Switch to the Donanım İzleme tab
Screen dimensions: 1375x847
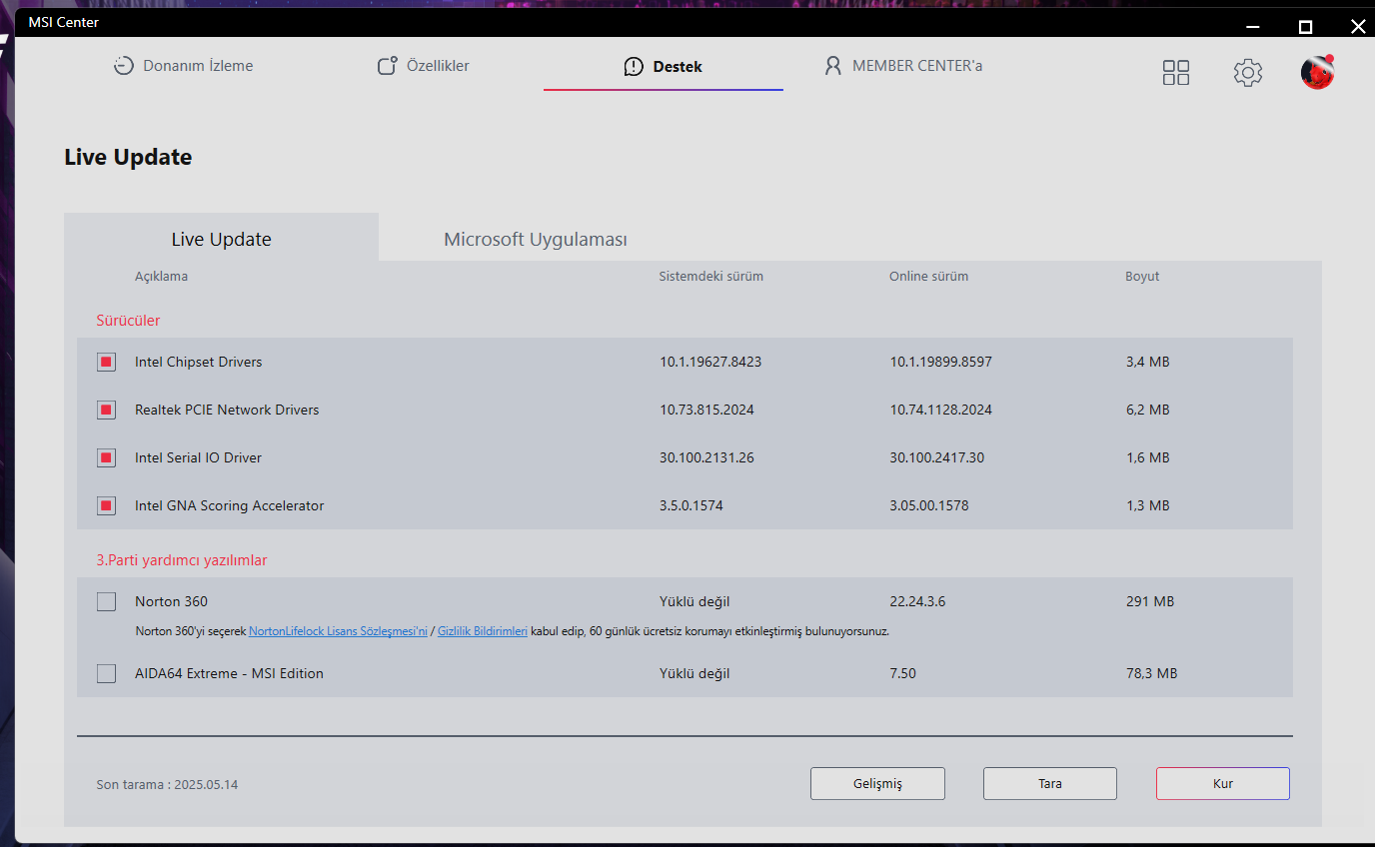coord(184,66)
